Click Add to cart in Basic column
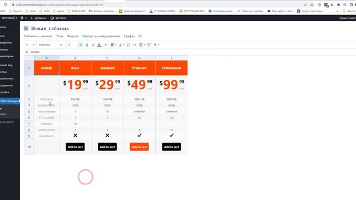 (75, 147)
